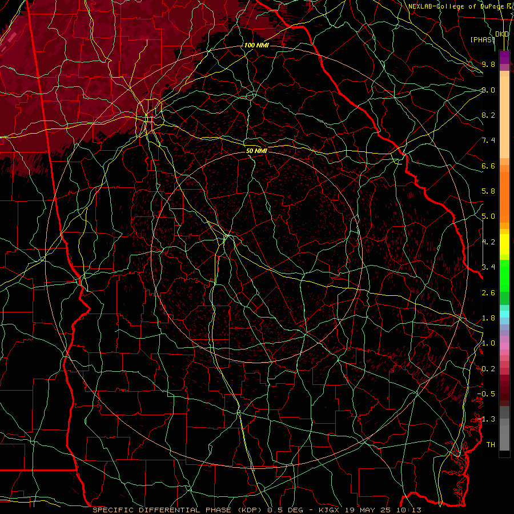Click the "100 NMI" range ring label

(256, 45)
